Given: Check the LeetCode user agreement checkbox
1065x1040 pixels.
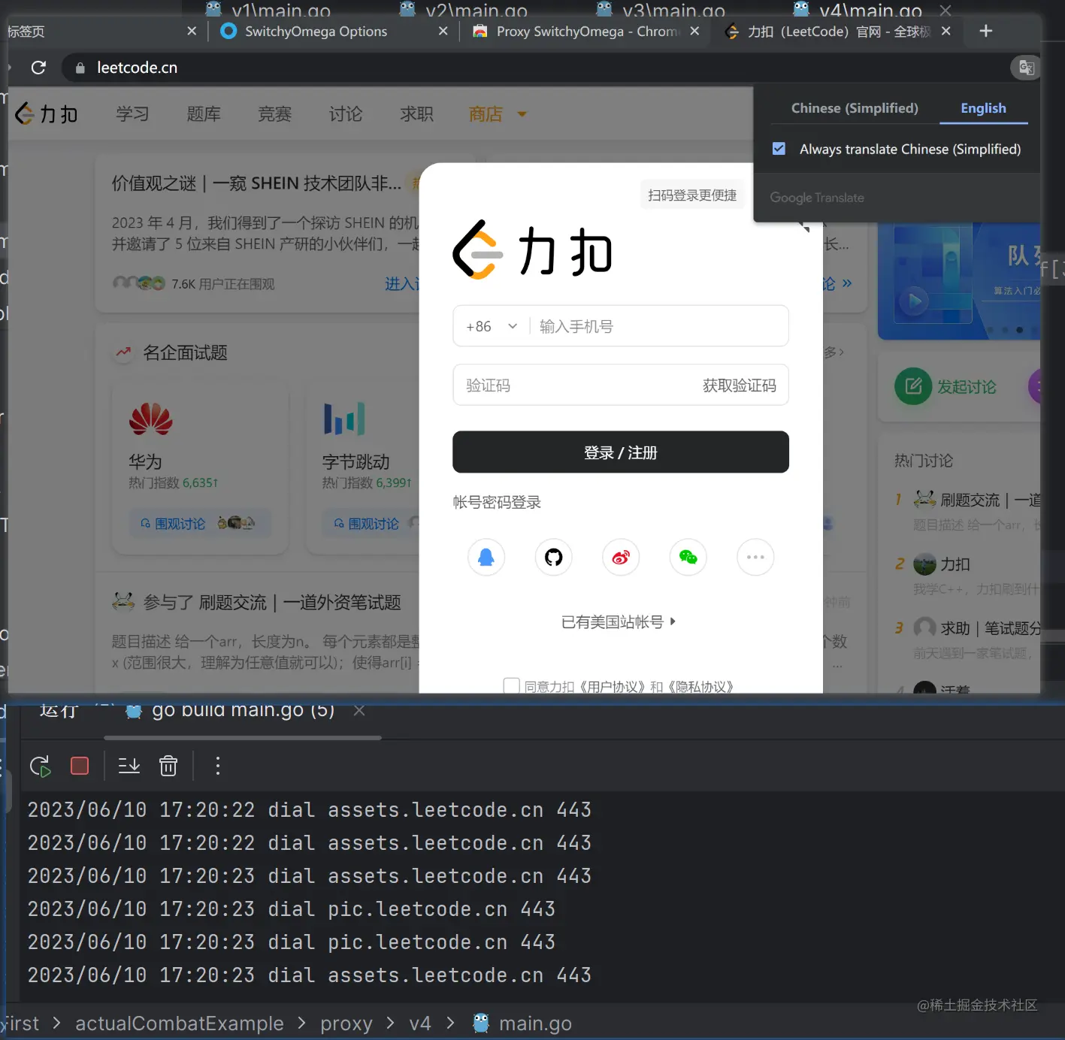Looking at the screenshot, I should tap(512, 685).
